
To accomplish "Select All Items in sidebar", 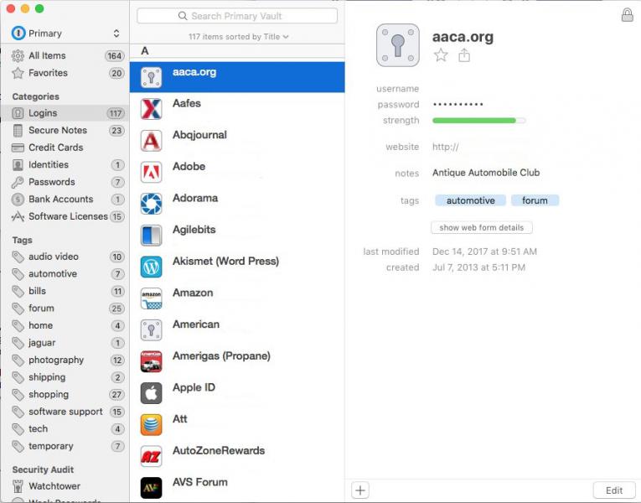I will (x=65, y=55).
